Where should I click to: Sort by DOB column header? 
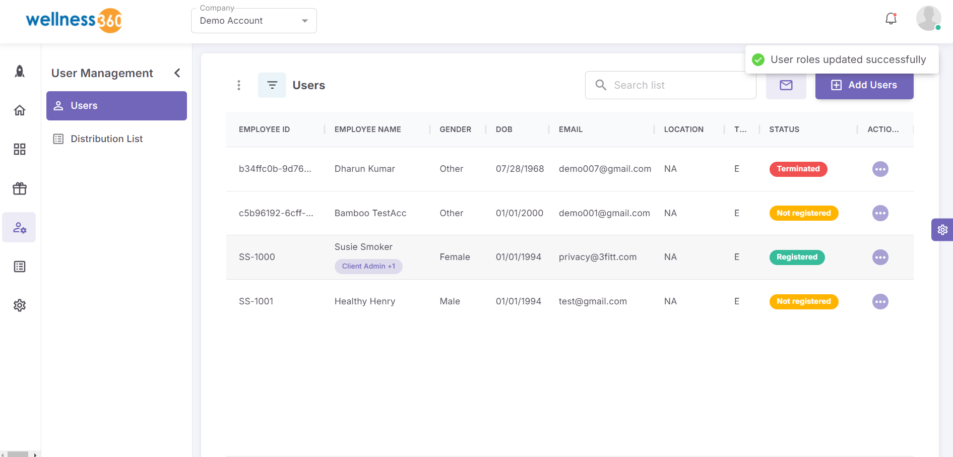504,129
